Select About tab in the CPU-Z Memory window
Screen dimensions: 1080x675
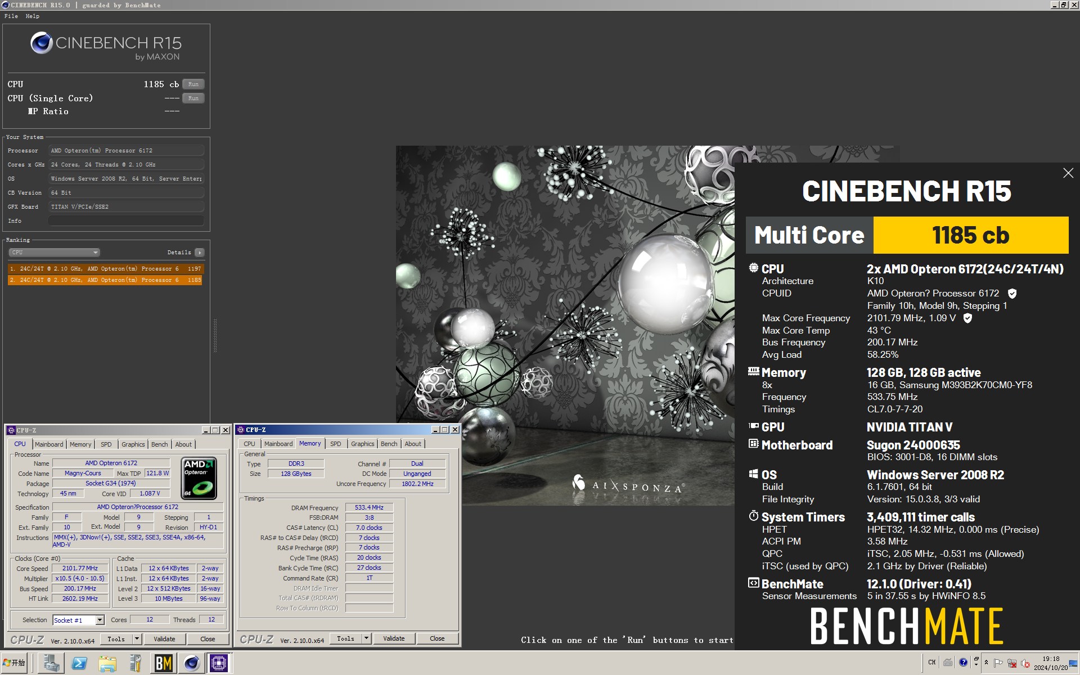point(413,444)
